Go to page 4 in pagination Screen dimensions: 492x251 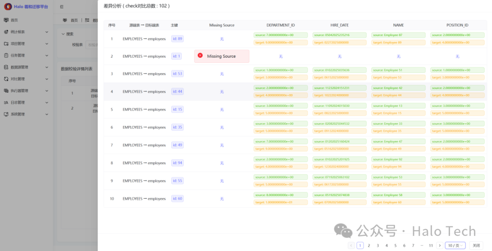pyautogui.click(x=387, y=246)
